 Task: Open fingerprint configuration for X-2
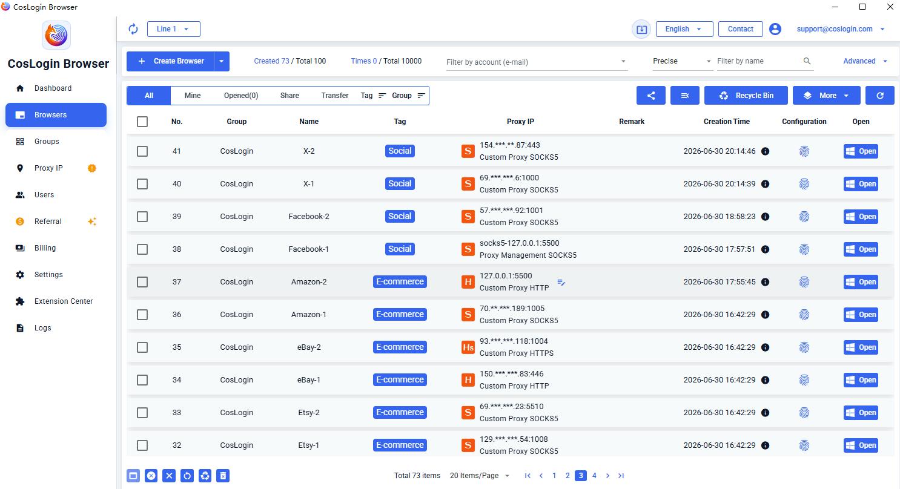coord(804,151)
